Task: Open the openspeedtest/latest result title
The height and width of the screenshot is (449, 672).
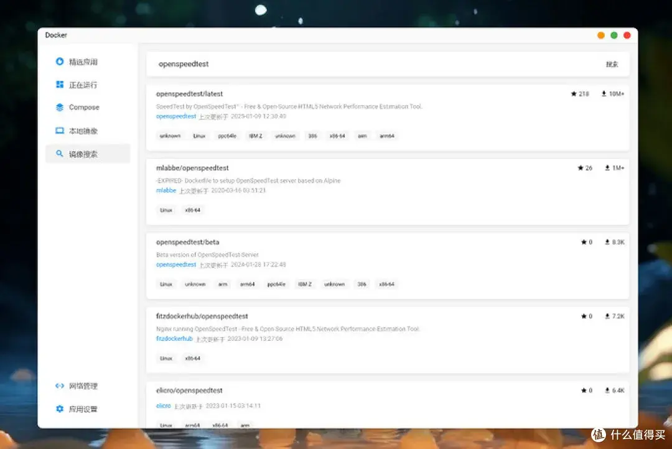Action: pyautogui.click(x=189, y=94)
